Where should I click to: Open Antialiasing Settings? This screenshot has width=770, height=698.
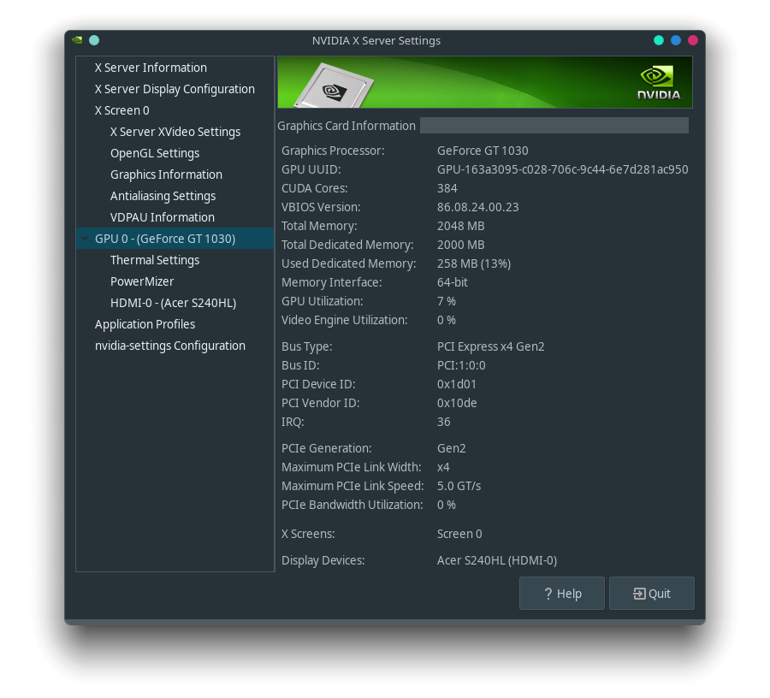click(x=163, y=197)
